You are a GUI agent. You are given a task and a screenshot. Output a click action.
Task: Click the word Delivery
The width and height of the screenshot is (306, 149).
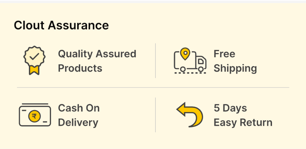point(78,123)
